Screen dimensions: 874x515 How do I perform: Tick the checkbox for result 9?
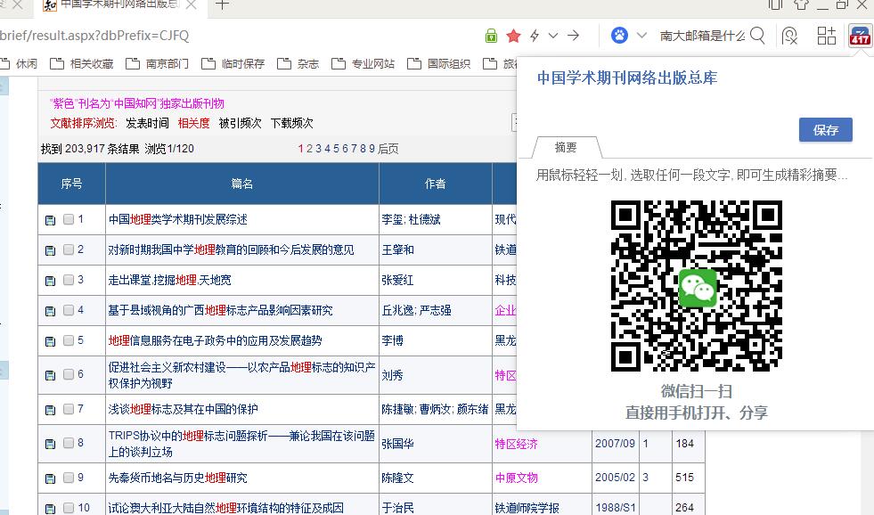pyautogui.click(x=69, y=478)
